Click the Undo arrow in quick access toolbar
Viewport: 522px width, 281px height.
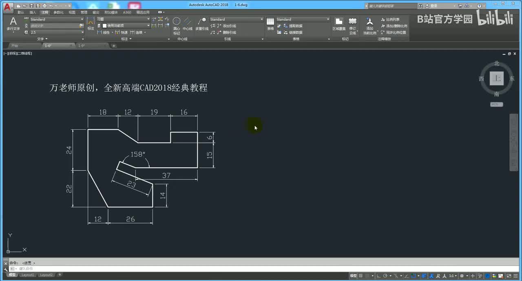click(x=51, y=6)
